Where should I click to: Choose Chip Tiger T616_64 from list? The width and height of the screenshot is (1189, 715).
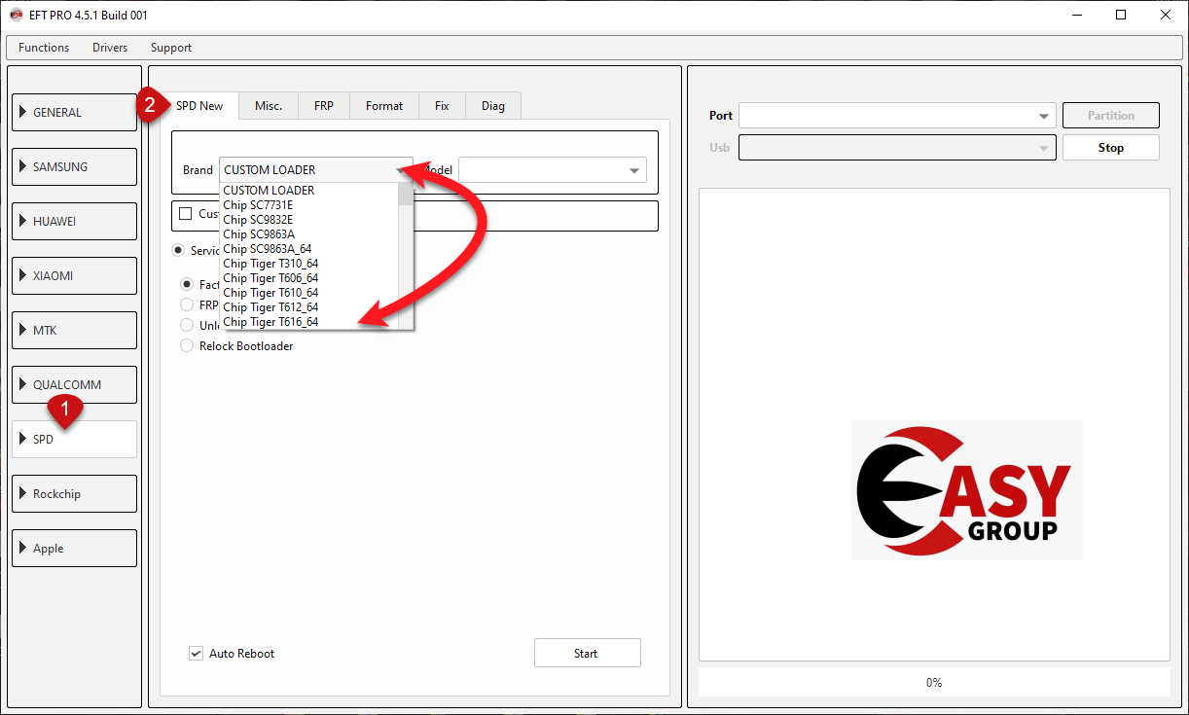coord(309,322)
